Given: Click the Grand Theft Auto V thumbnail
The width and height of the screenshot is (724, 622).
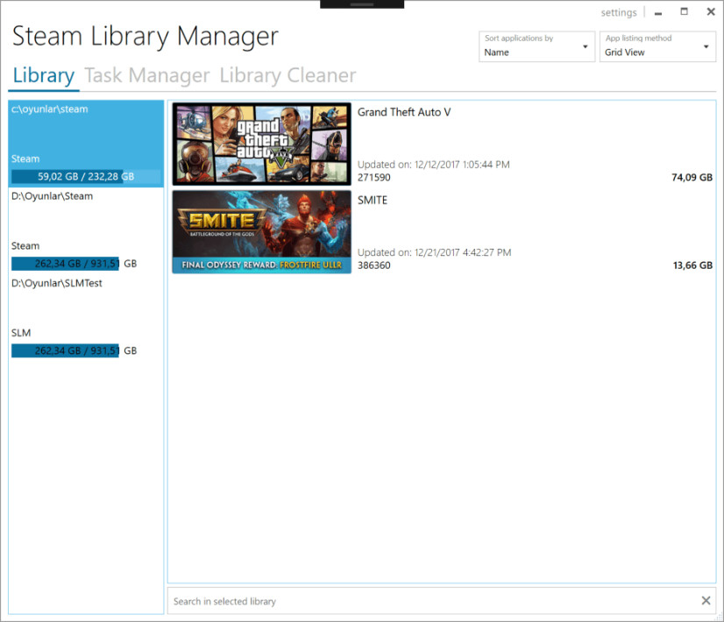Looking at the screenshot, I should coord(261,144).
